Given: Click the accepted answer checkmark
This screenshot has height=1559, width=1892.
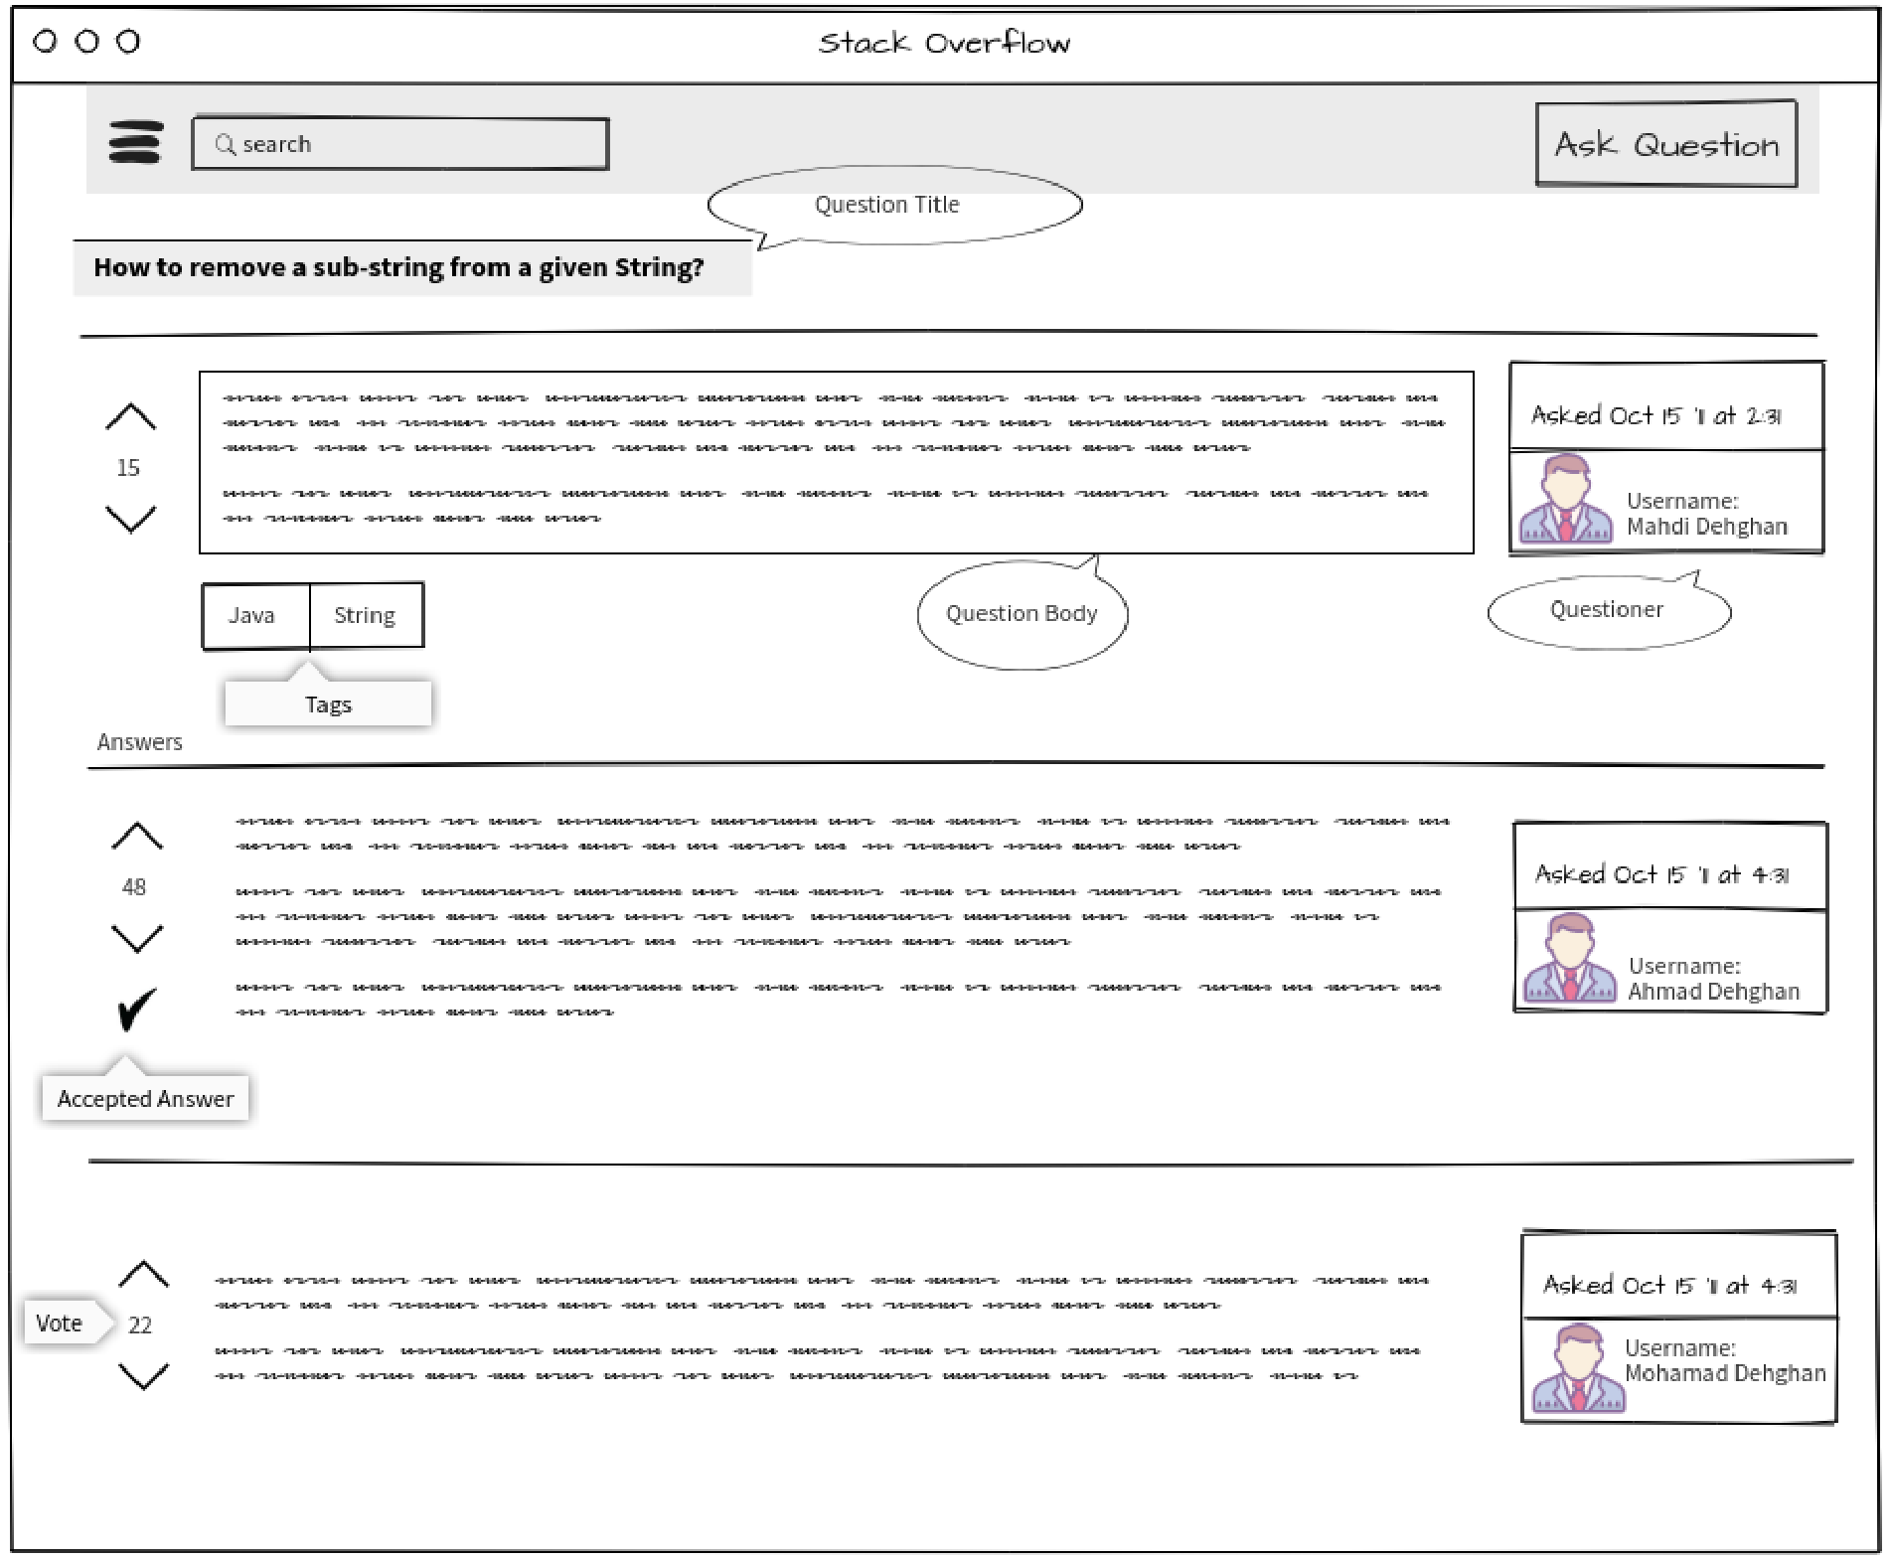Looking at the screenshot, I should [x=137, y=1010].
